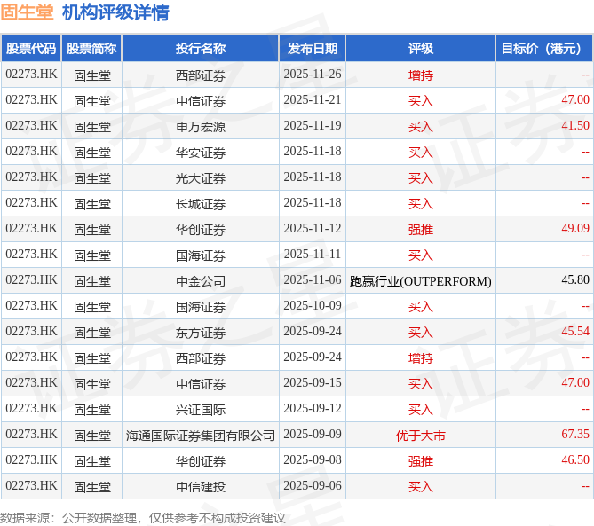
Task: Click 兴证国际 cell
Action: (x=201, y=410)
